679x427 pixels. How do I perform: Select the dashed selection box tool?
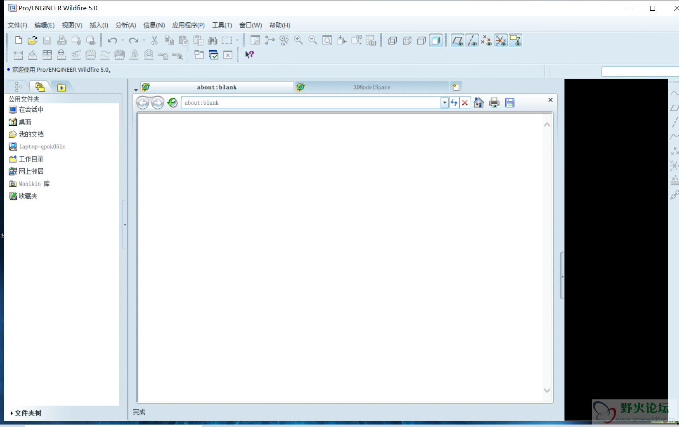[x=227, y=40]
